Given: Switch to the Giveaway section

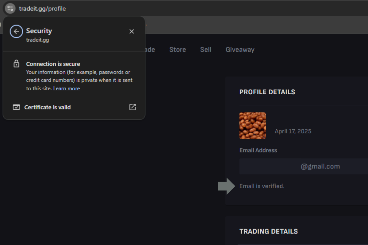Looking at the screenshot, I should [x=240, y=49].
